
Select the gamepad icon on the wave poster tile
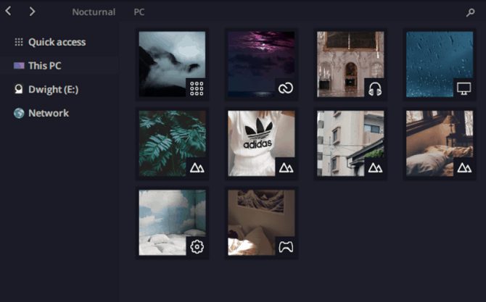click(286, 247)
